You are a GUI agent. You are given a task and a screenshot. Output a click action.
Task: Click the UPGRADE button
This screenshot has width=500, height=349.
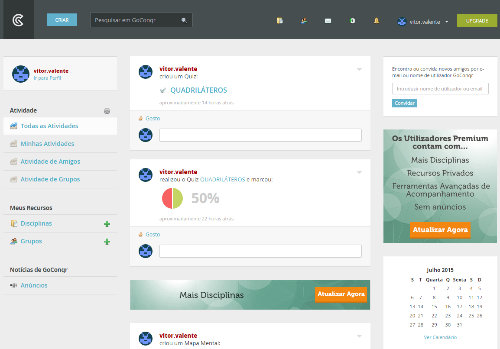[477, 21]
